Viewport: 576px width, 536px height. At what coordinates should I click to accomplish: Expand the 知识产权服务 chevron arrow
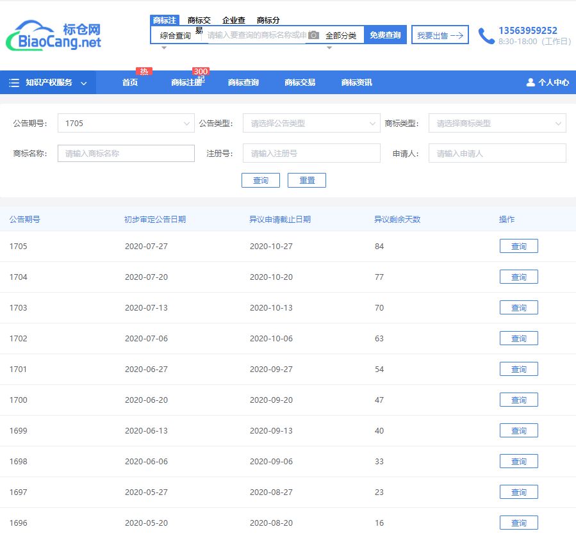tap(84, 83)
